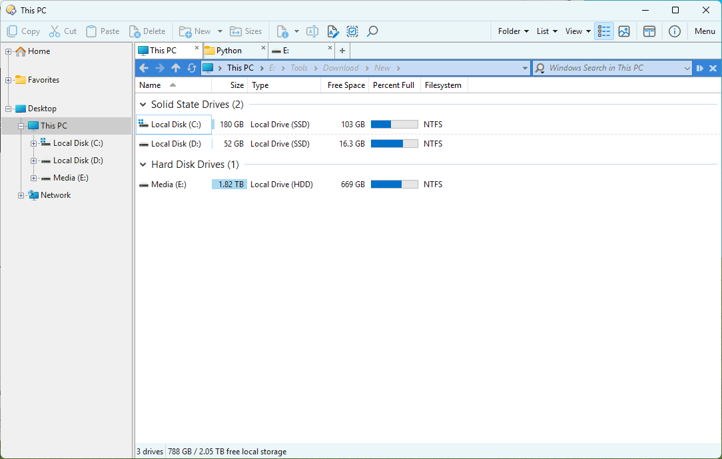The height and width of the screenshot is (459, 722).
Task: Click the Paste toolbar button
Action: pos(103,31)
